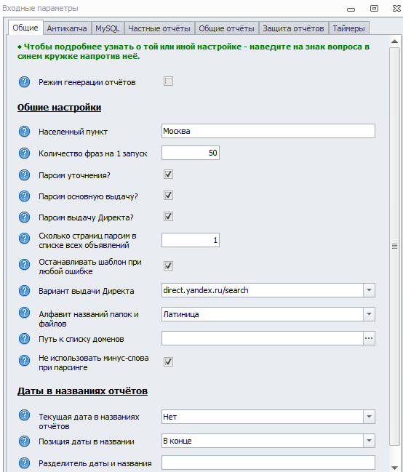The width and height of the screenshot is (403, 472).
Task: Open the MySQL tab
Action: pyautogui.click(x=107, y=28)
